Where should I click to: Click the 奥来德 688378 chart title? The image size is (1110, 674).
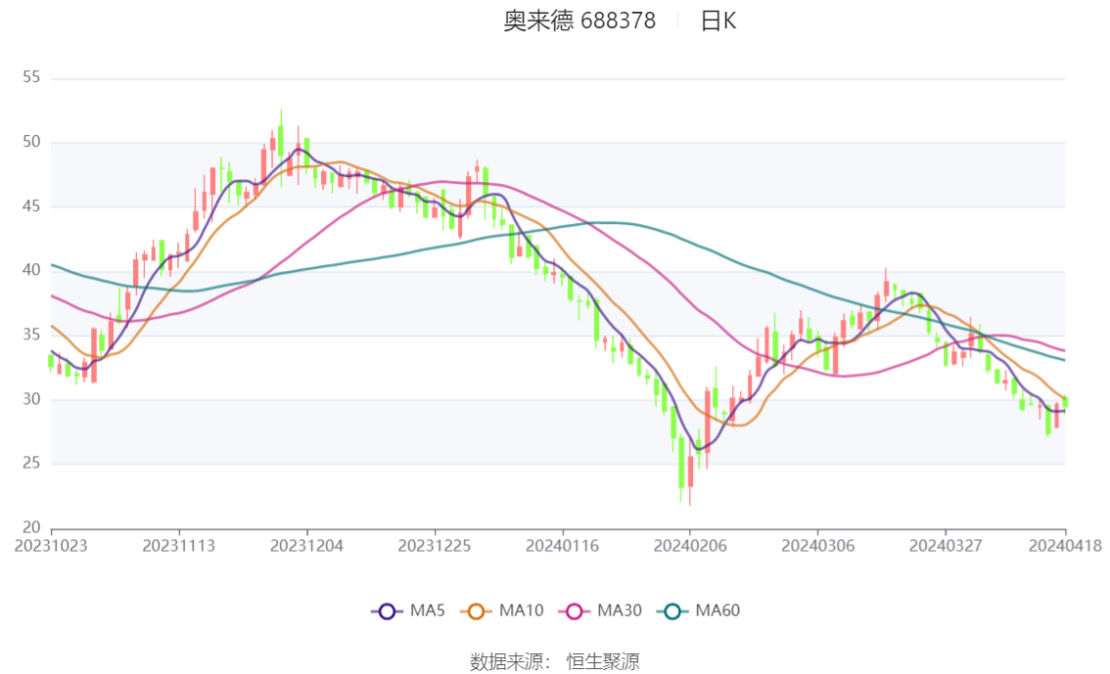click(x=579, y=21)
